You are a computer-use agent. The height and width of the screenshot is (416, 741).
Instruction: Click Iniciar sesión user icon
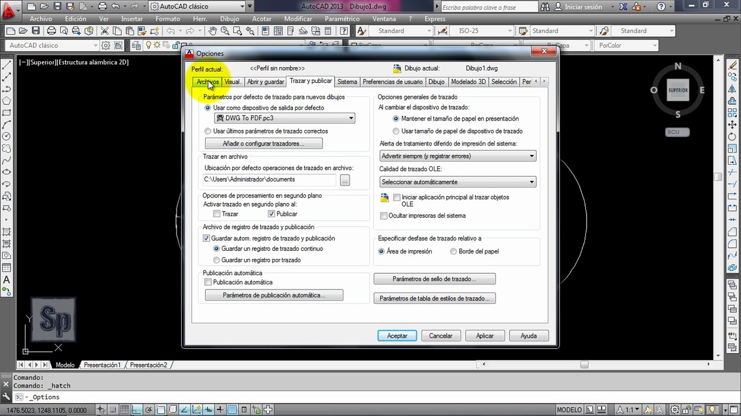pyautogui.click(x=558, y=7)
